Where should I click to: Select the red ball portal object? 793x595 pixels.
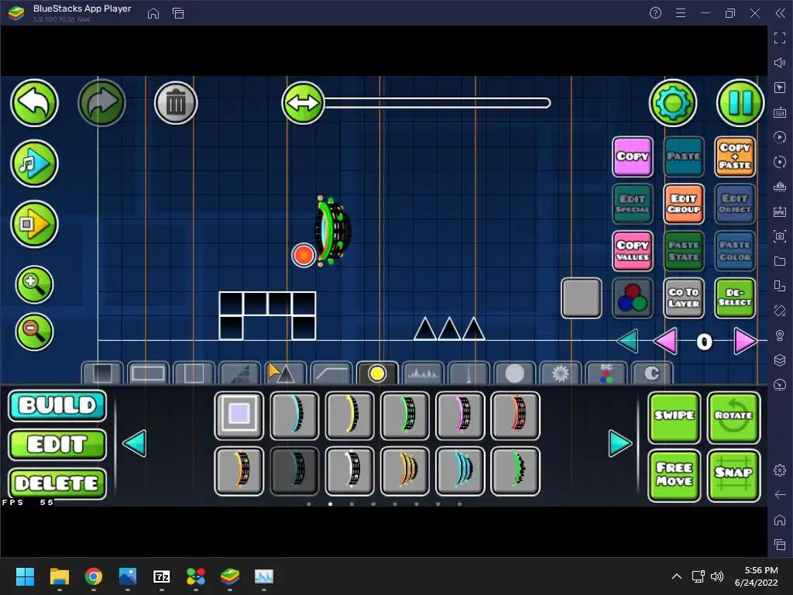click(515, 415)
